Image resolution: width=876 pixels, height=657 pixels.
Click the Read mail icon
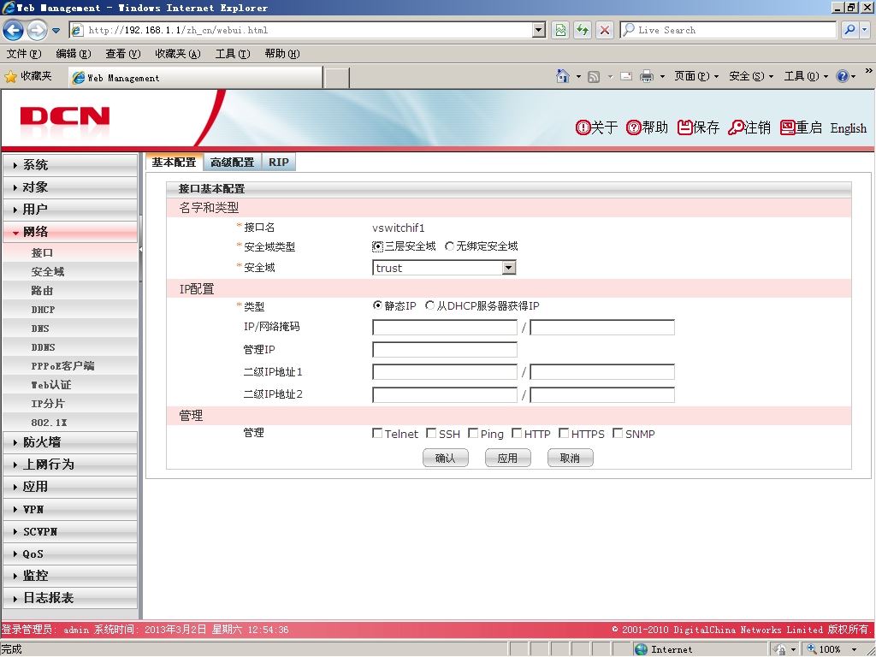[x=626, y=76]
